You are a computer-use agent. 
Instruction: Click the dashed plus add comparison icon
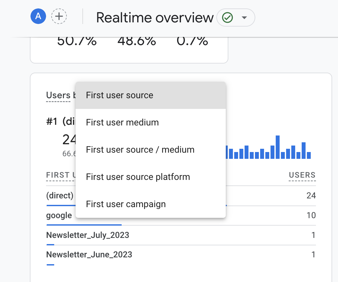[59, 17]
